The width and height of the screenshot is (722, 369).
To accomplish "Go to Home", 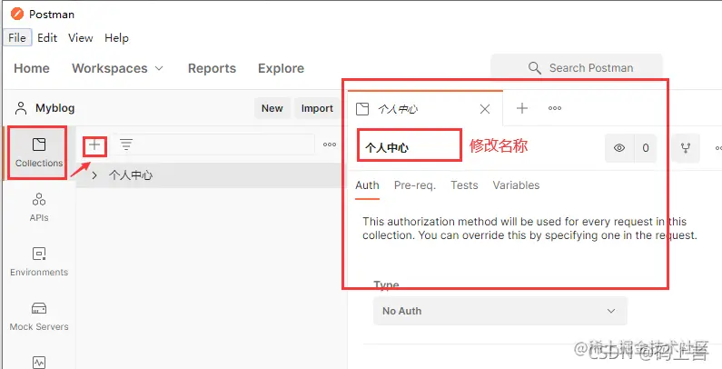I will (32, 68).
